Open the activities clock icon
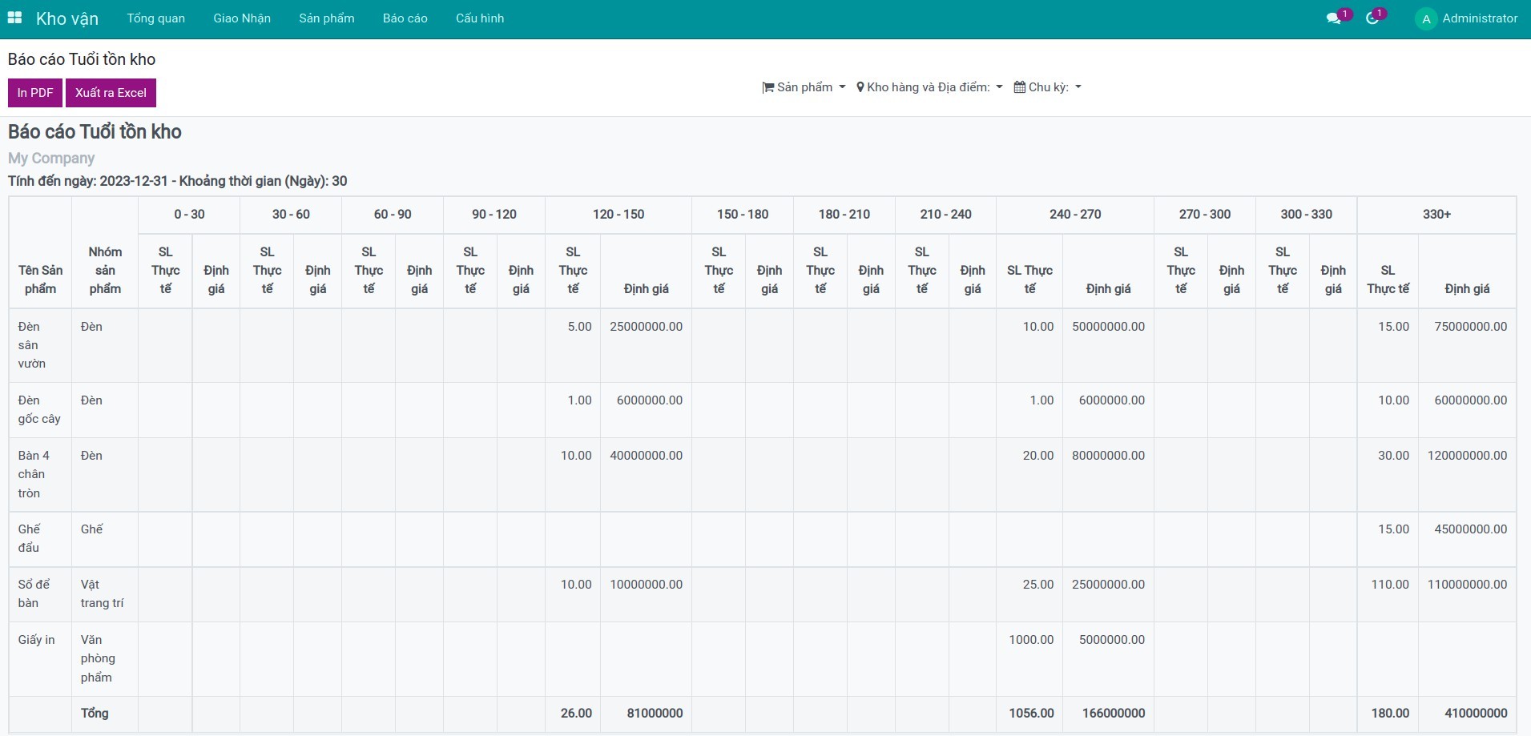 coord(1372,18)
